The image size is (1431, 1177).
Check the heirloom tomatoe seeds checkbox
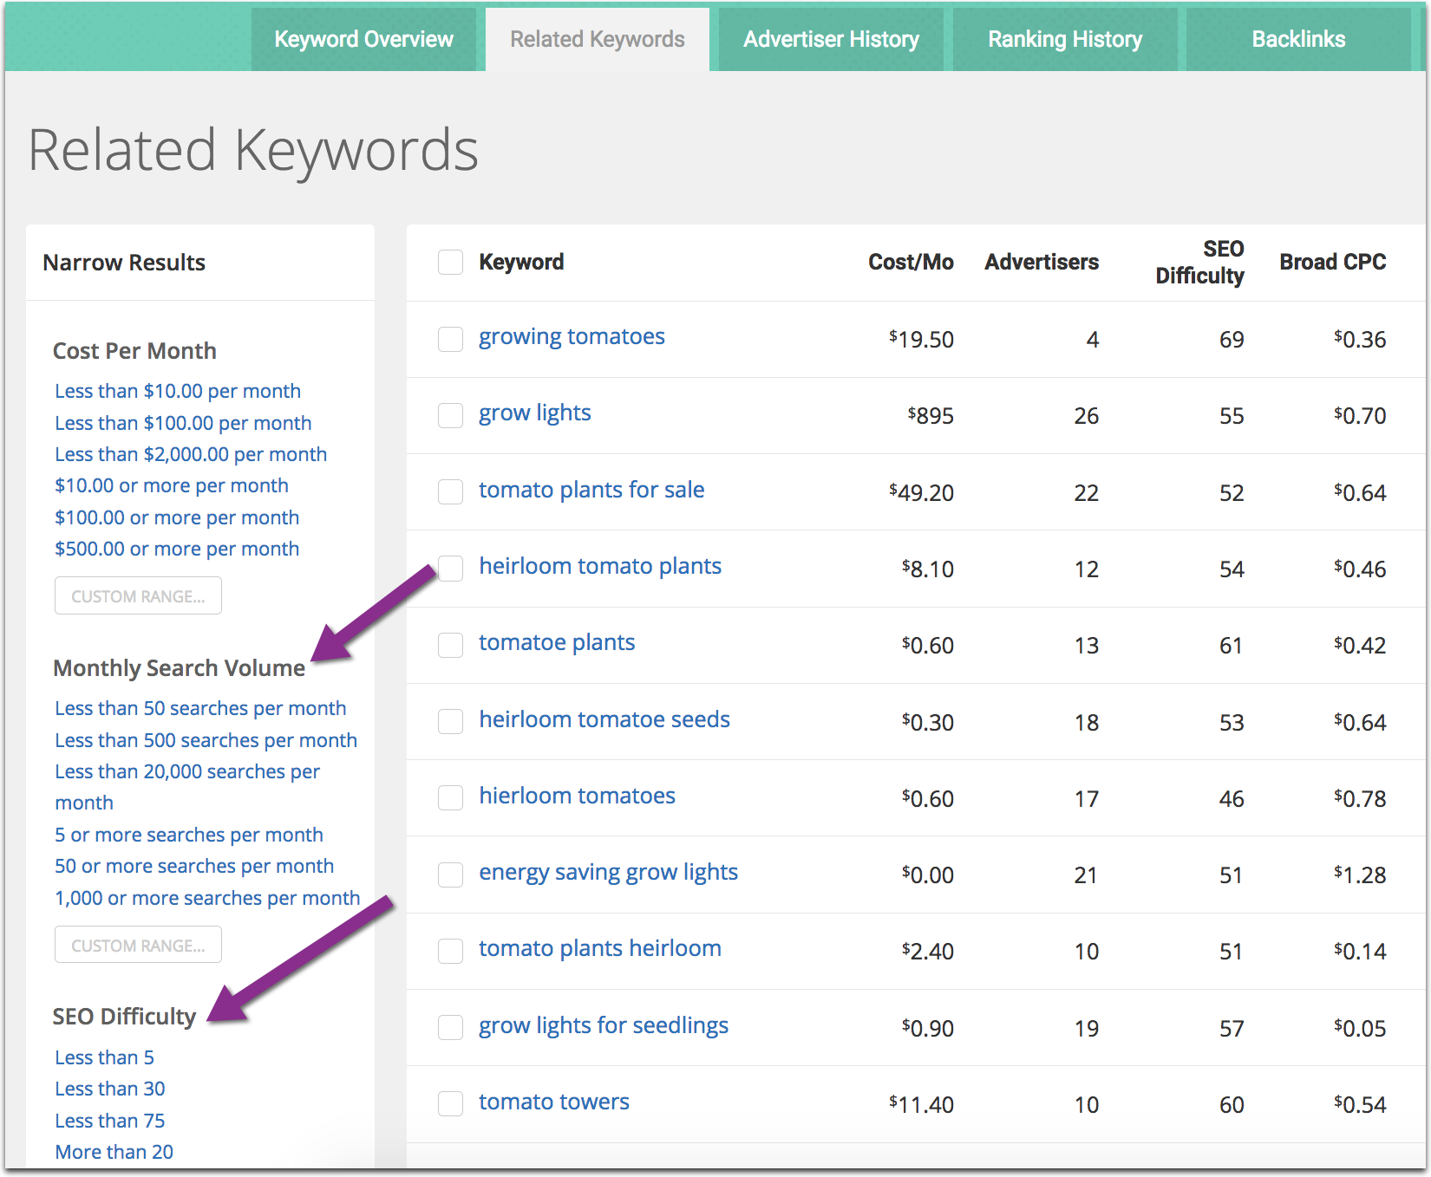450,721
